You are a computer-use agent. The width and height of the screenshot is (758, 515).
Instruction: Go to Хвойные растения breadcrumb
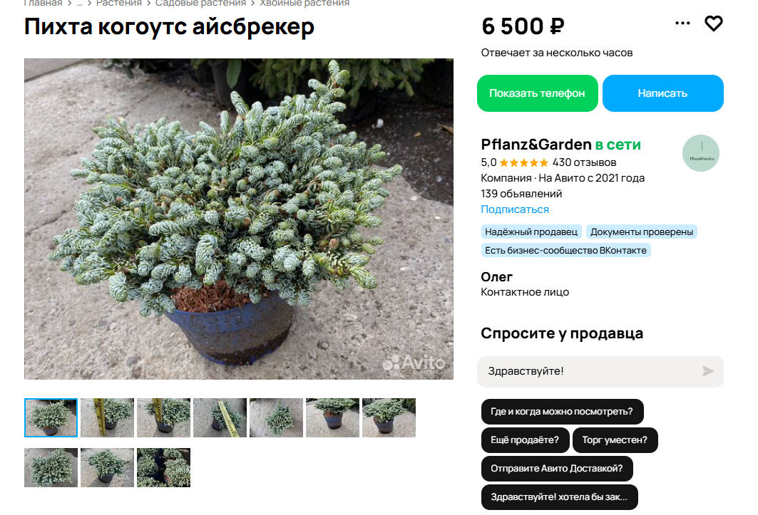click(x=304, y=4)
